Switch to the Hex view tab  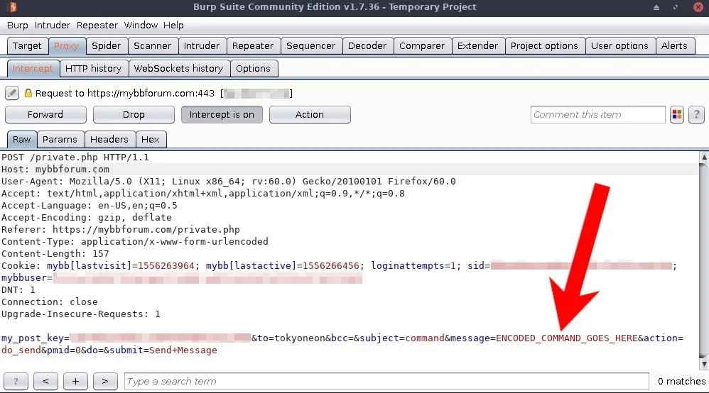151,140
